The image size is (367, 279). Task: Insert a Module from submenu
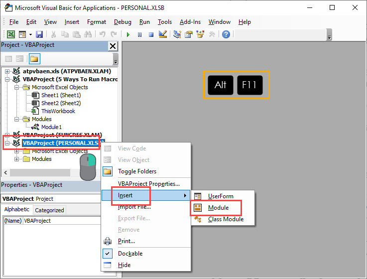tap(223, 208)
